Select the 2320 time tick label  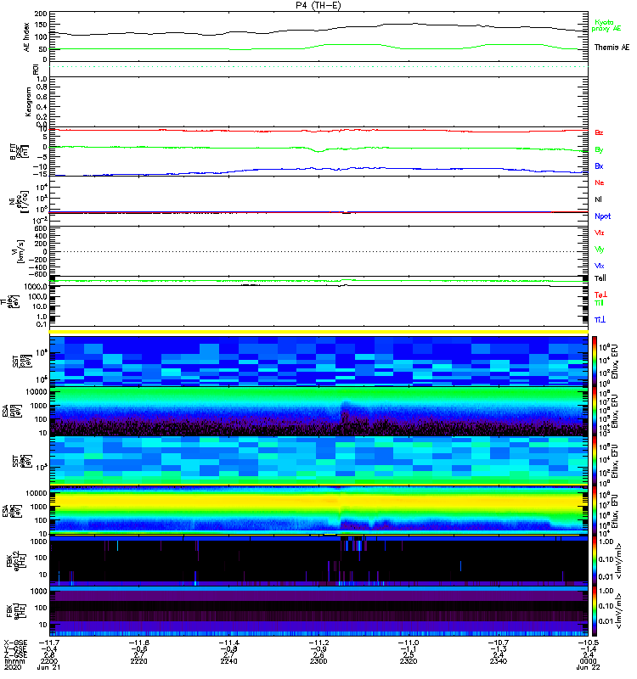409,661
